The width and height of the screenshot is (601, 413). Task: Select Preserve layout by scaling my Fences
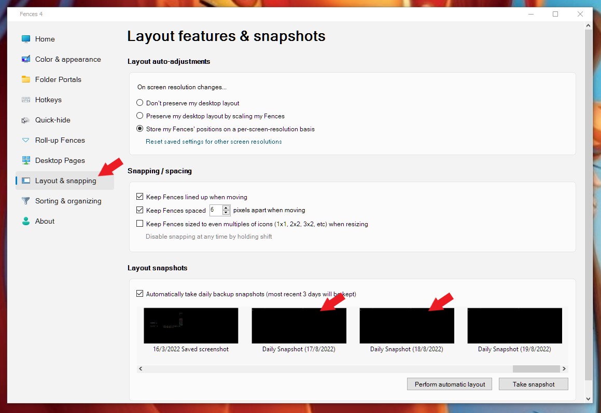pos(140,116)
